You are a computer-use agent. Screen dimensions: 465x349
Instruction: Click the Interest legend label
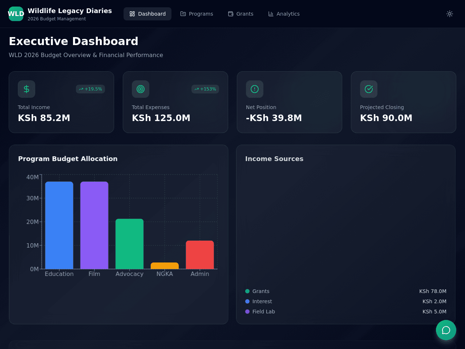point(262,301)
